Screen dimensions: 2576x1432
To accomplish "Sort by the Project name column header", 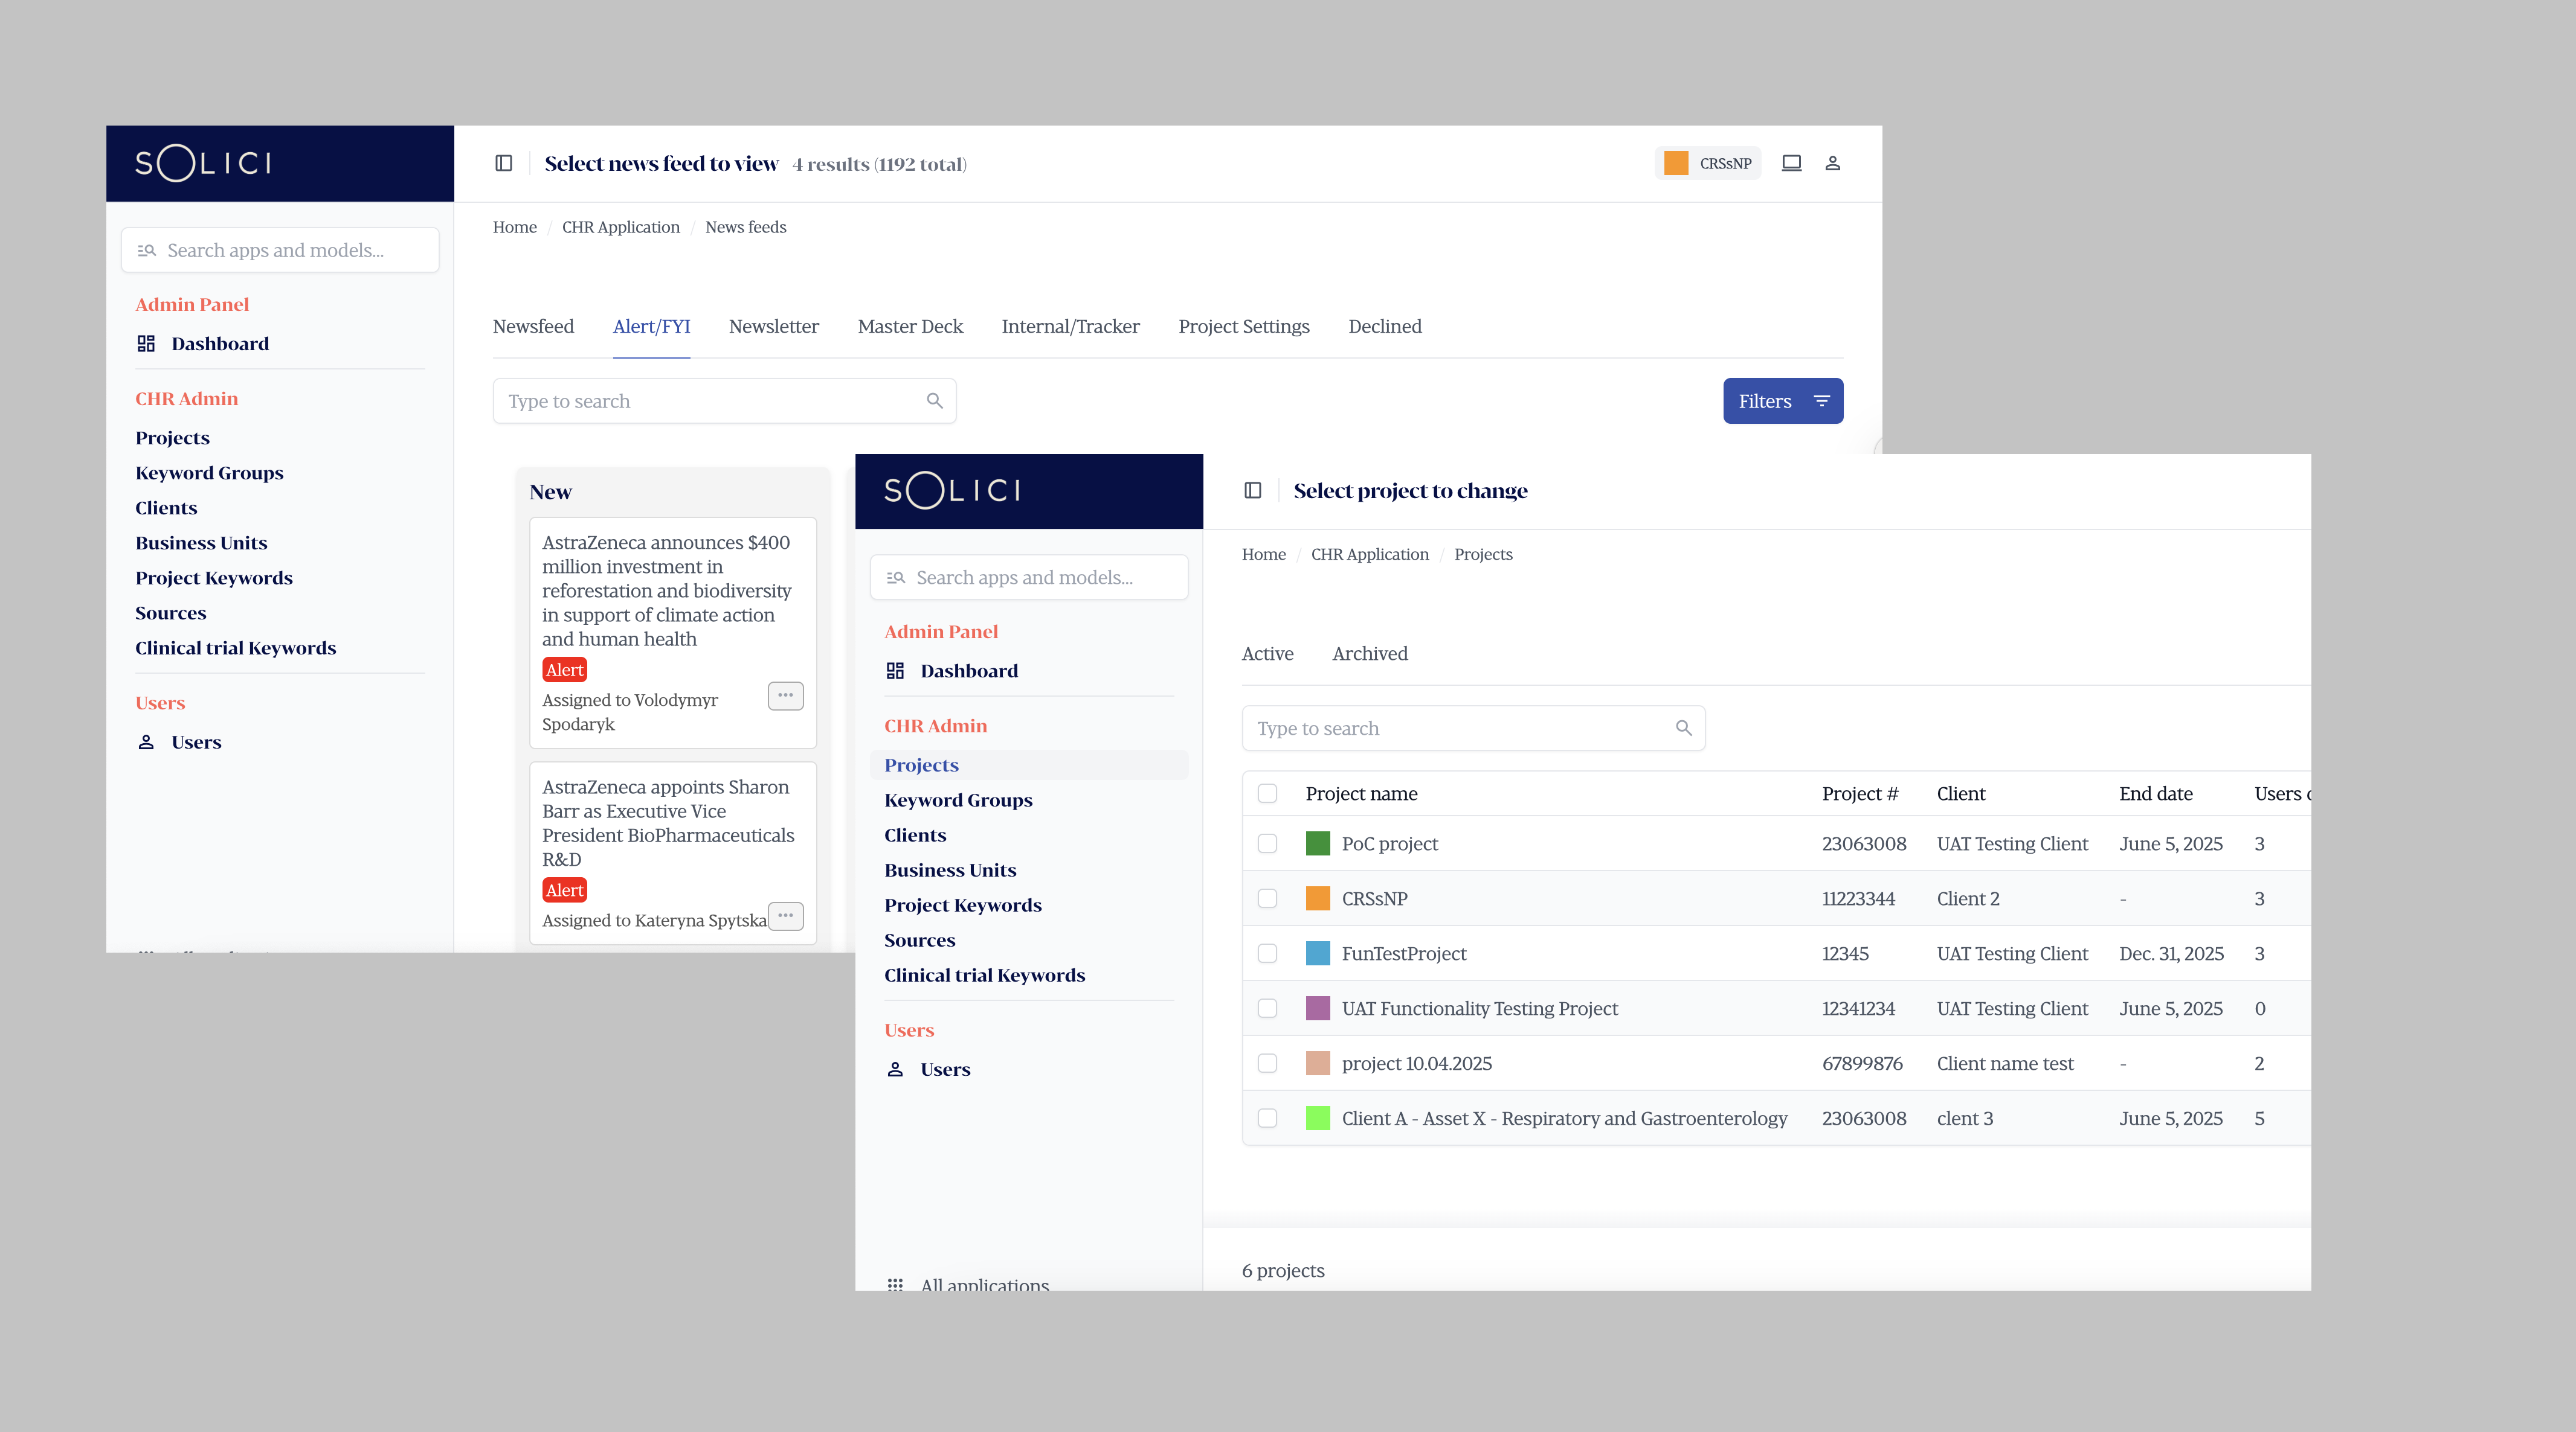I will coord(1361,793).
